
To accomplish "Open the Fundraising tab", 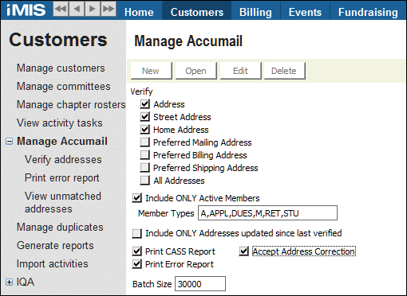I will click(368, 12).
